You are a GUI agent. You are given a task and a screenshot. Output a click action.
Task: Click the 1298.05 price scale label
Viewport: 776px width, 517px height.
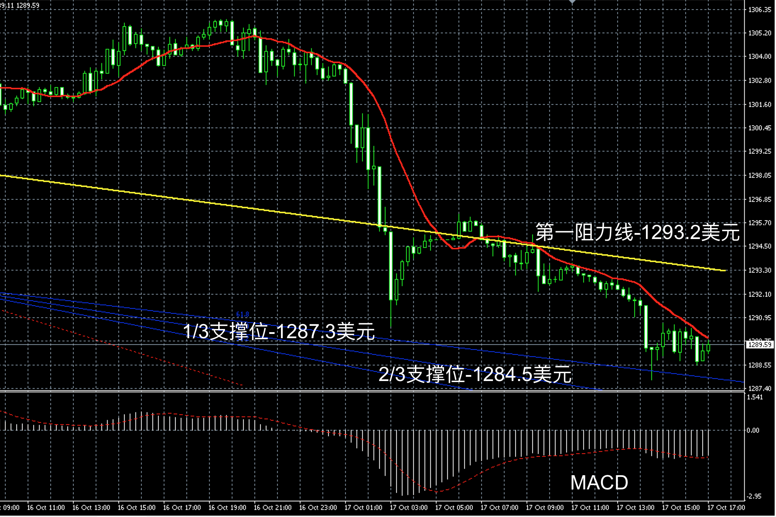tap(759, 175)
